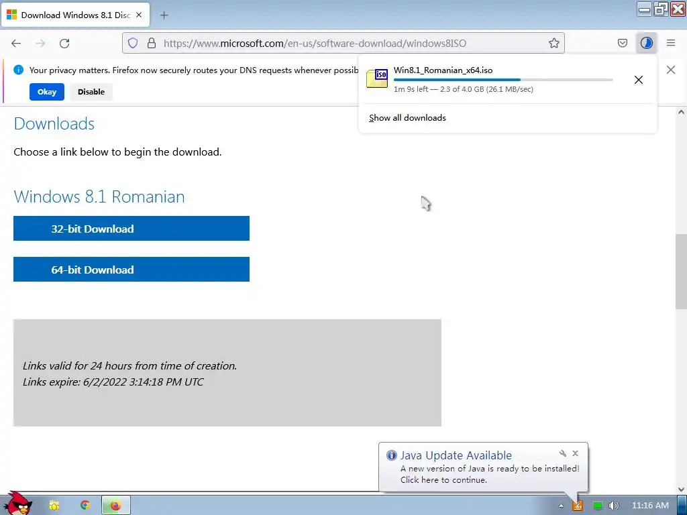Show hidden tray icons arrow

click(561, 506)
